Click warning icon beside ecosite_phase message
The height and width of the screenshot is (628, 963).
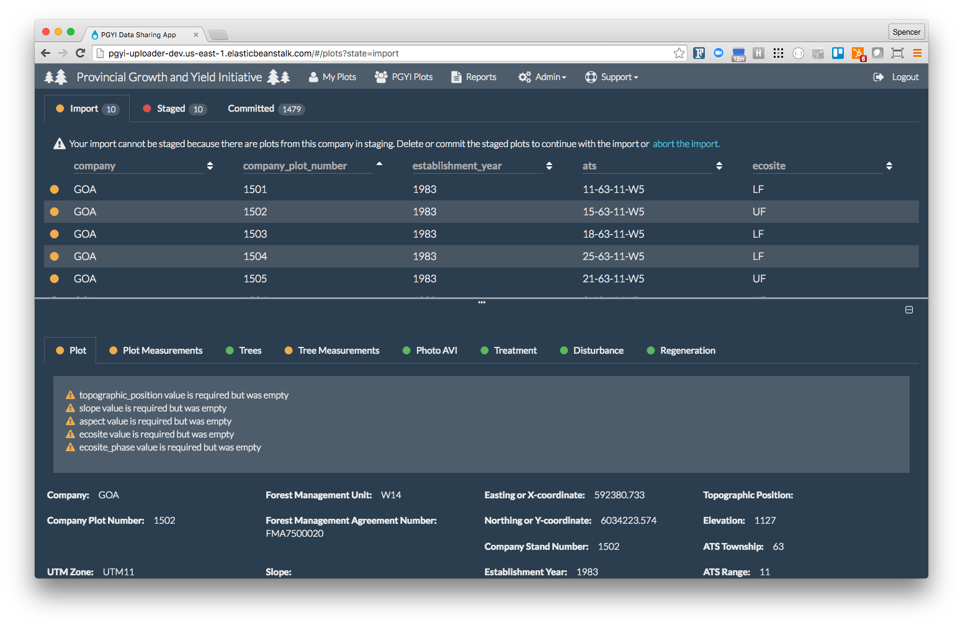click(71, 447)
